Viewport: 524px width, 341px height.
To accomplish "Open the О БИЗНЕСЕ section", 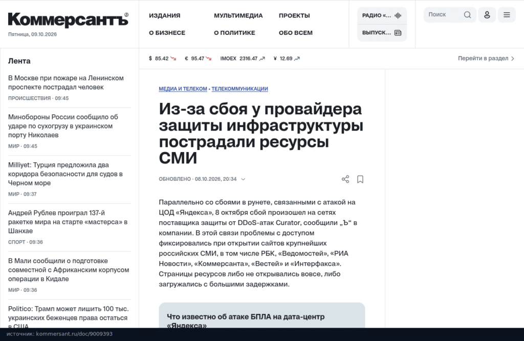I will [167, 33].
